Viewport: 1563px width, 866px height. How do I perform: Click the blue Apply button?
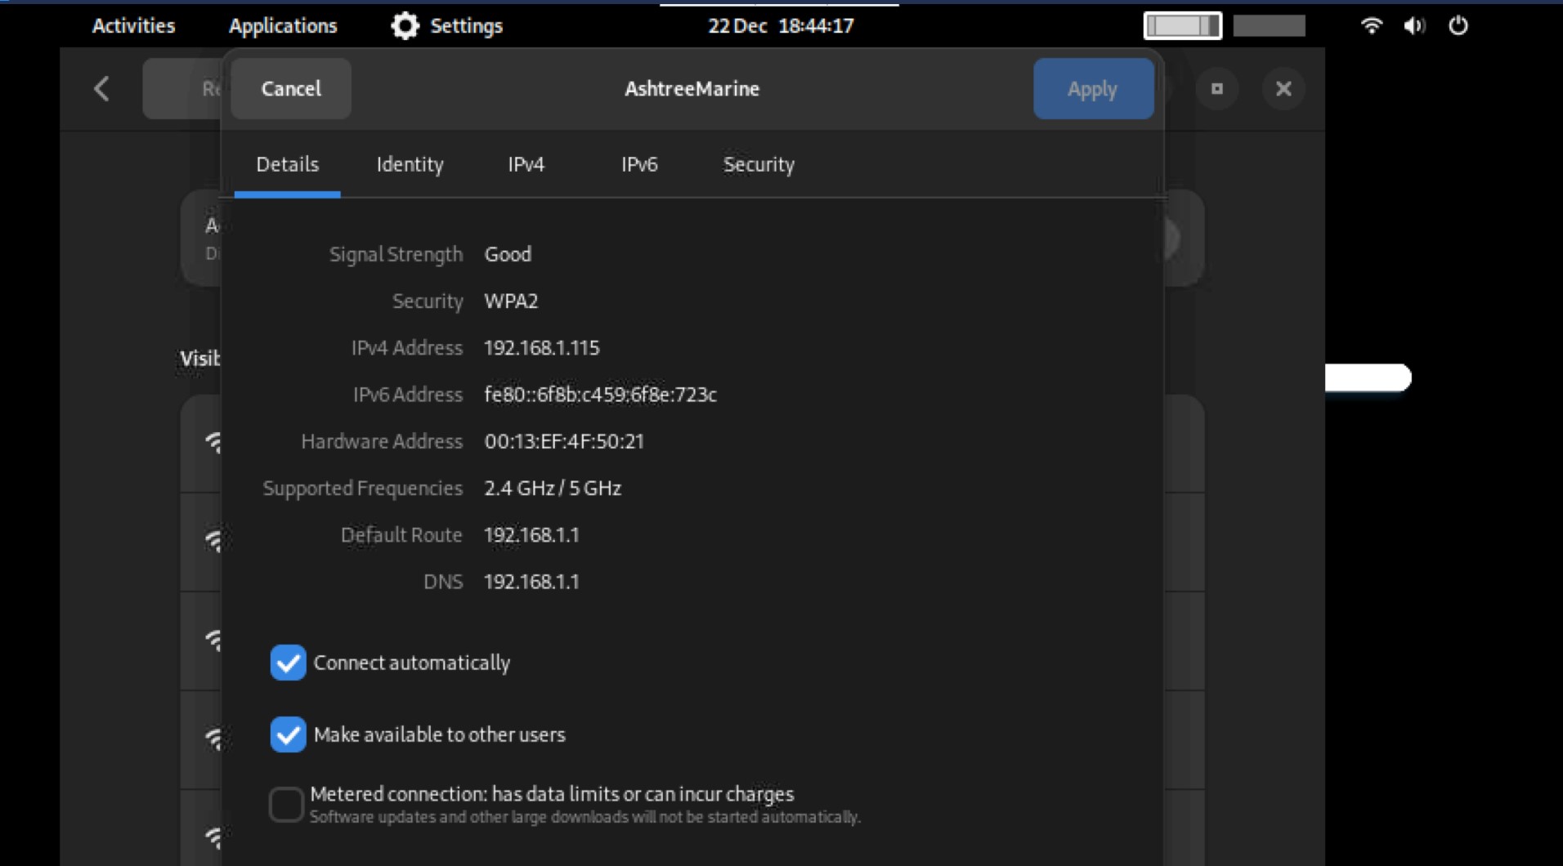coord(1092,89)
